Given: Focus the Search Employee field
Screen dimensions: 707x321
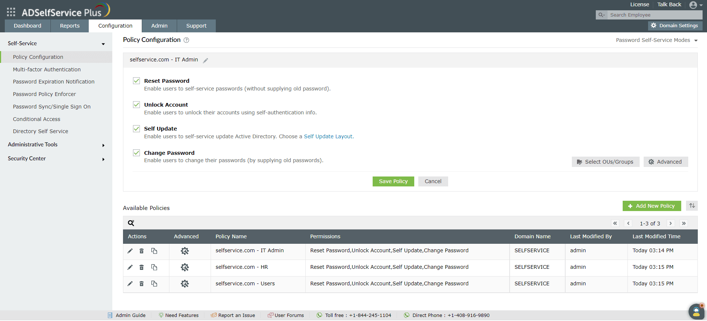Looking at the screenshot, I should 655,15.
